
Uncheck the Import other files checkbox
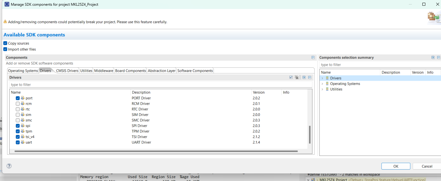[x=5, y=49]
